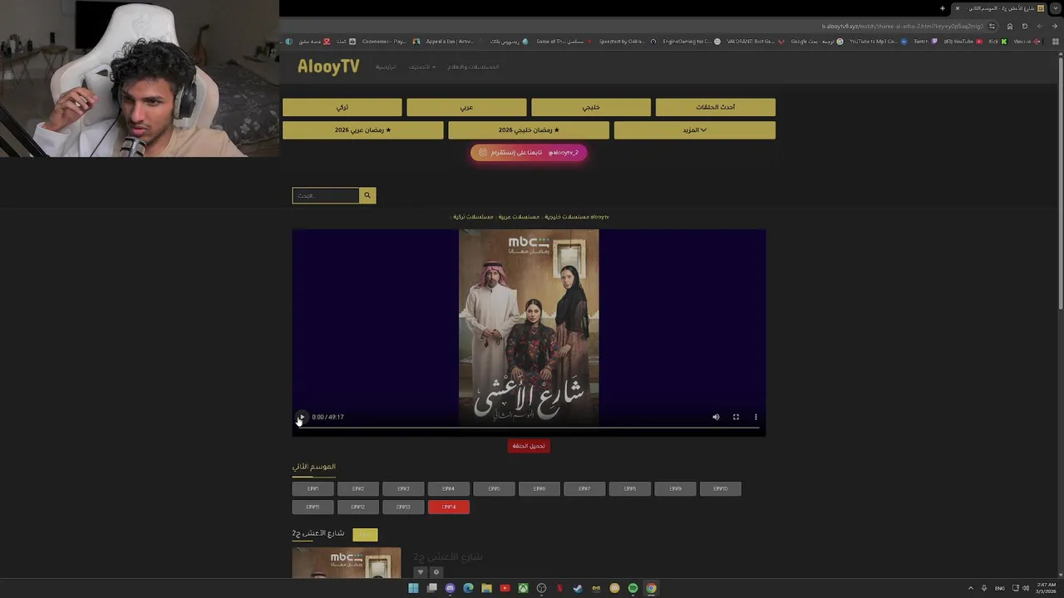The height and width of the screenshot is (598, 1064).
Task: Select episode EP#11
Action: coord(313,507)
